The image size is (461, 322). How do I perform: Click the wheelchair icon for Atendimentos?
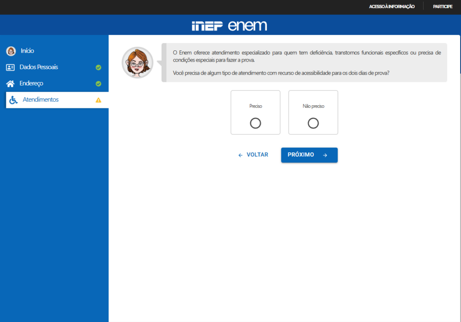click(x=13, y=100)
